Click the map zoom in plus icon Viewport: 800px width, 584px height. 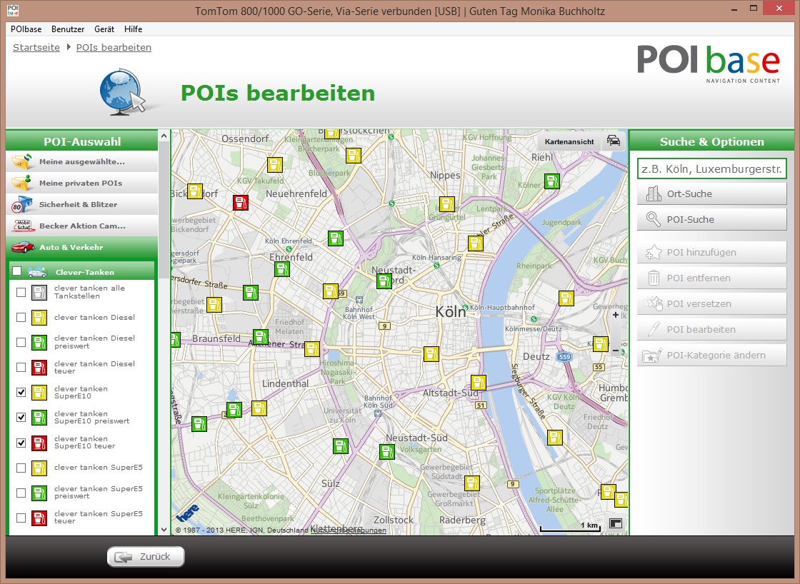coord(616,314)
